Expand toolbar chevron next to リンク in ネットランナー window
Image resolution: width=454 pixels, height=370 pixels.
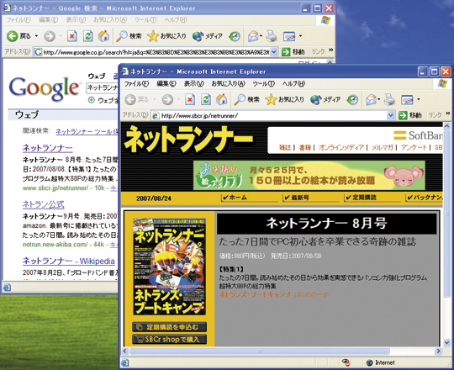448,114
